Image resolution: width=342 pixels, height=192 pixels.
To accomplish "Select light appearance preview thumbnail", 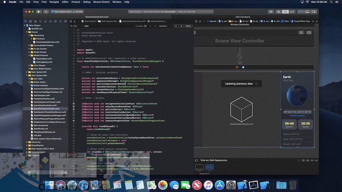I will (199, 167).
